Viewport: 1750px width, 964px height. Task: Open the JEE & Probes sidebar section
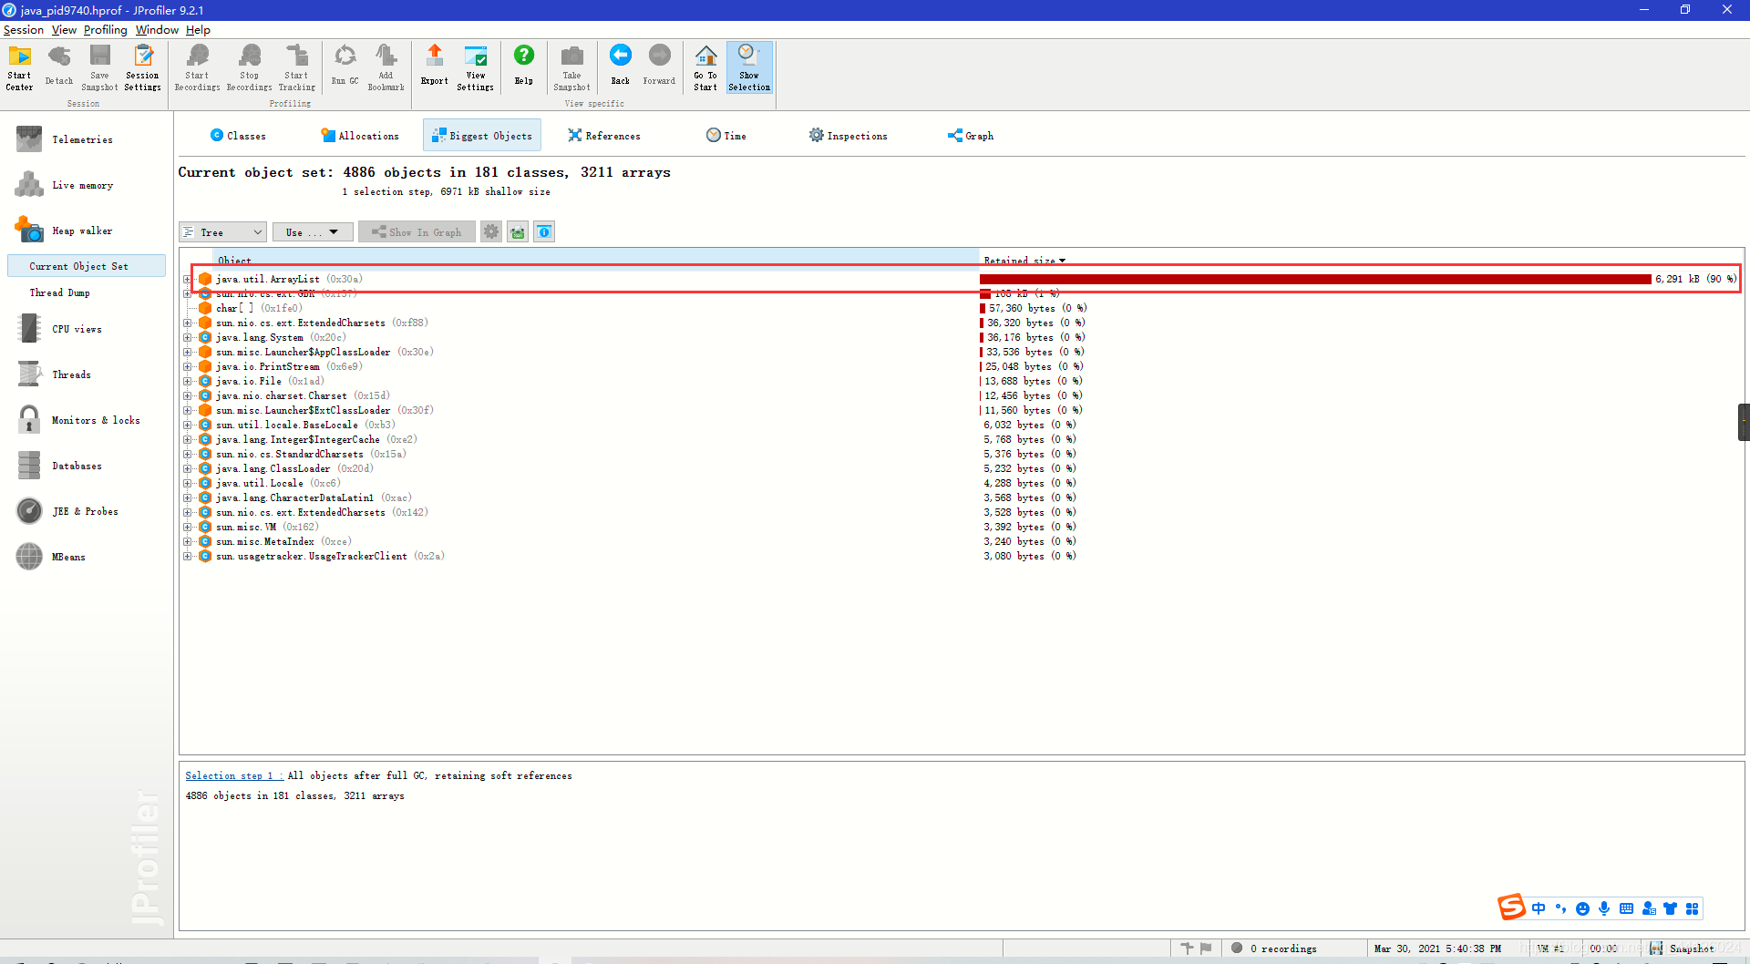(x=85, y=511)
